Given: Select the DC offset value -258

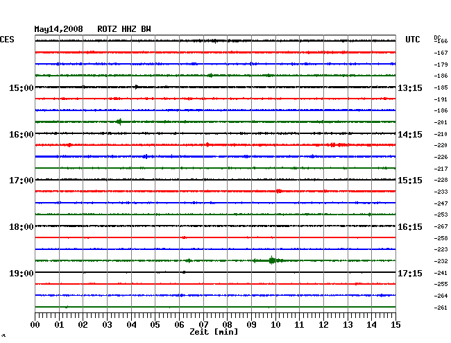Looking at the screenshot, I should click(441, 238).
